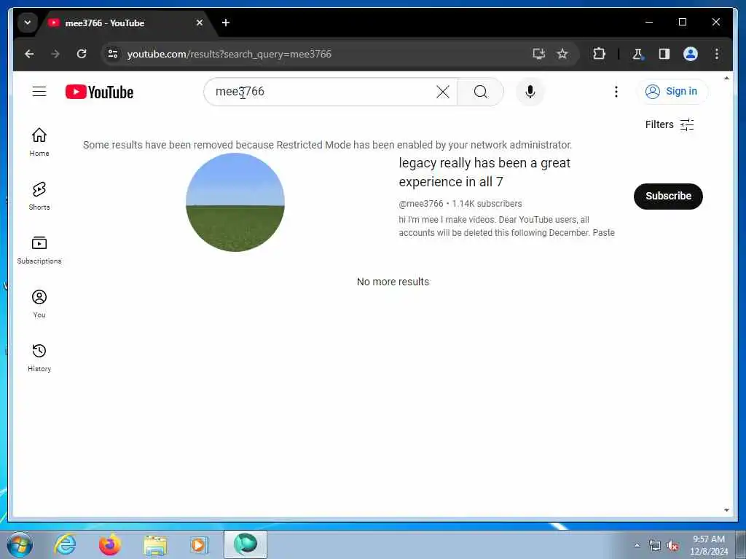This screenshot has width=746, height=559.
Task: Open the You section in sidebar
Action: tap(39, 304)
